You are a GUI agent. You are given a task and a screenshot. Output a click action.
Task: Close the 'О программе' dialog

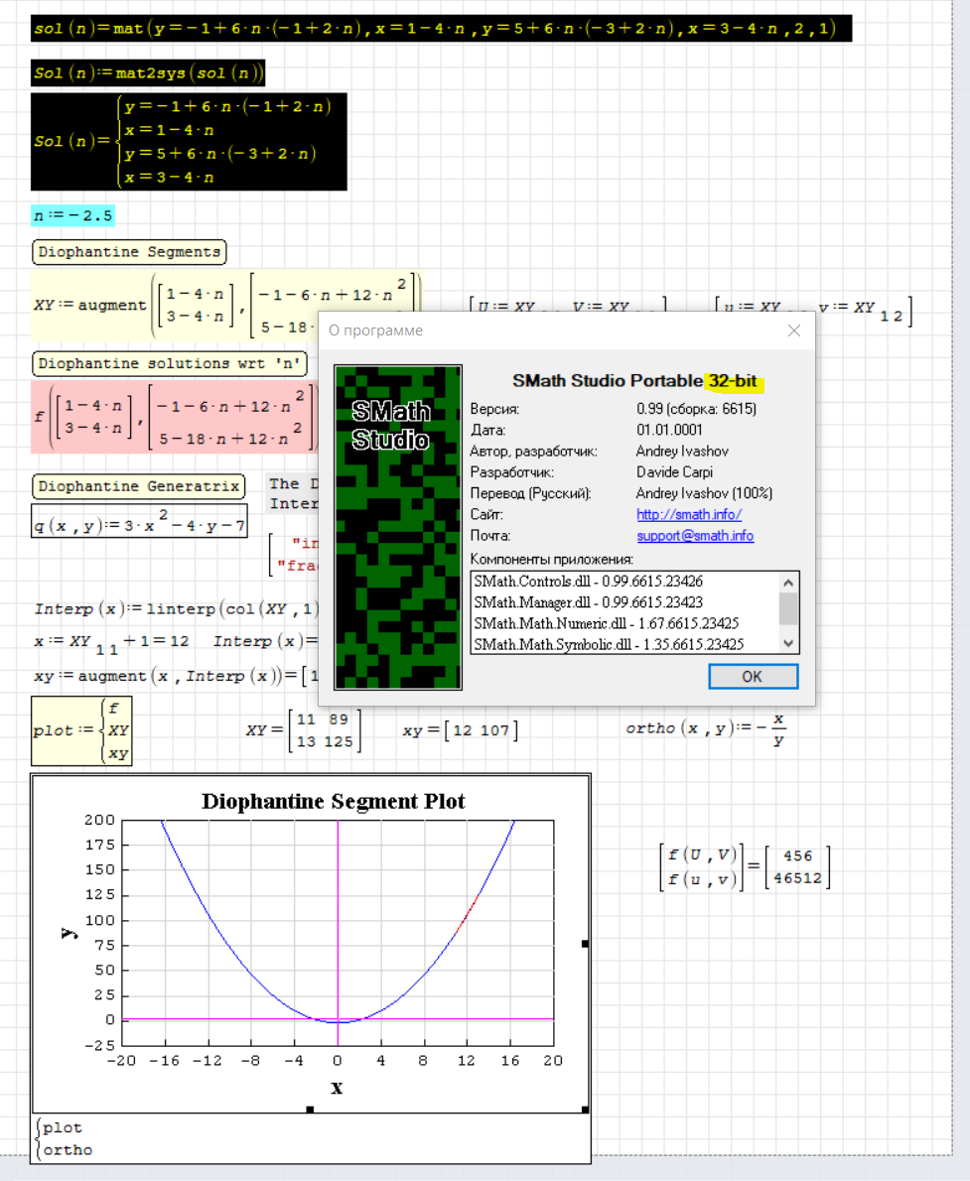click(x=793, y=330)
